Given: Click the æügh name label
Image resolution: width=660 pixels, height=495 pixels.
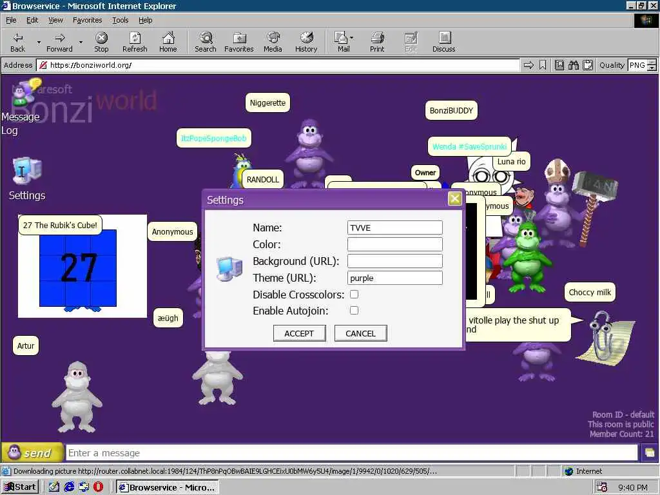Looking at the screenshot, I should [x=168, y=318].
